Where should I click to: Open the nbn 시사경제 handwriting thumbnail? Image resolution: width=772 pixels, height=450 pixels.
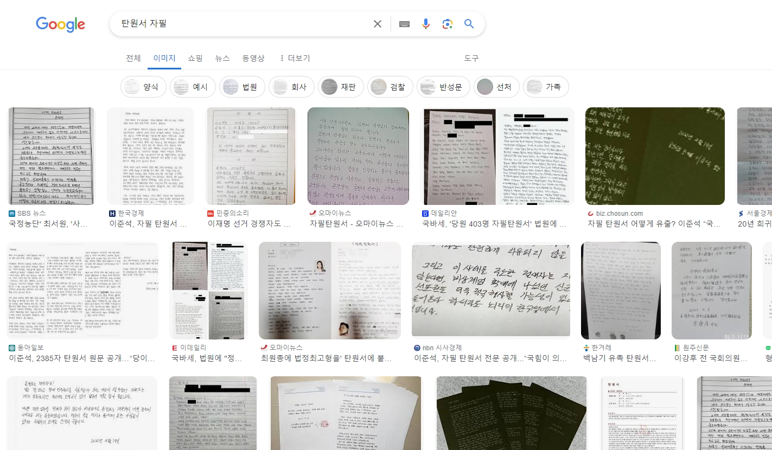coord(491,291)
